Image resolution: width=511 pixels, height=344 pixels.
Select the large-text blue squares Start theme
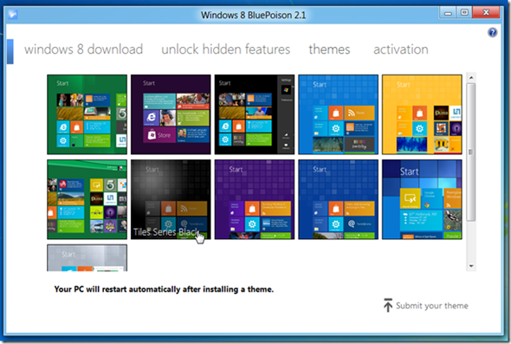422,199
